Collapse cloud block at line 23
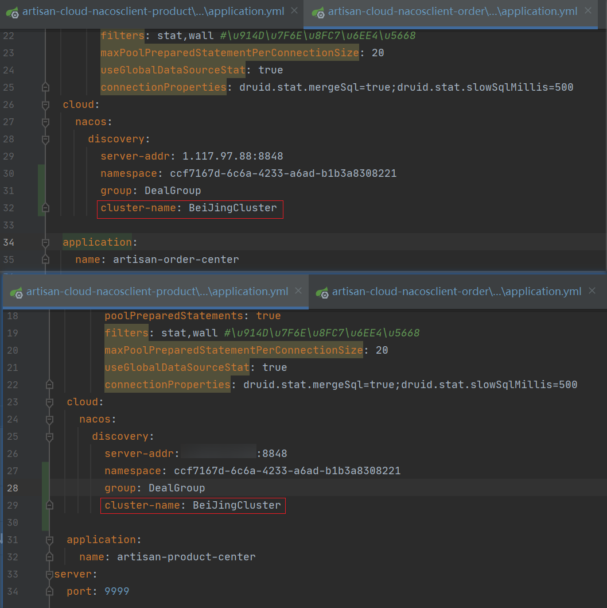Viewport: 607px width, 608px height. coord(49,402)
